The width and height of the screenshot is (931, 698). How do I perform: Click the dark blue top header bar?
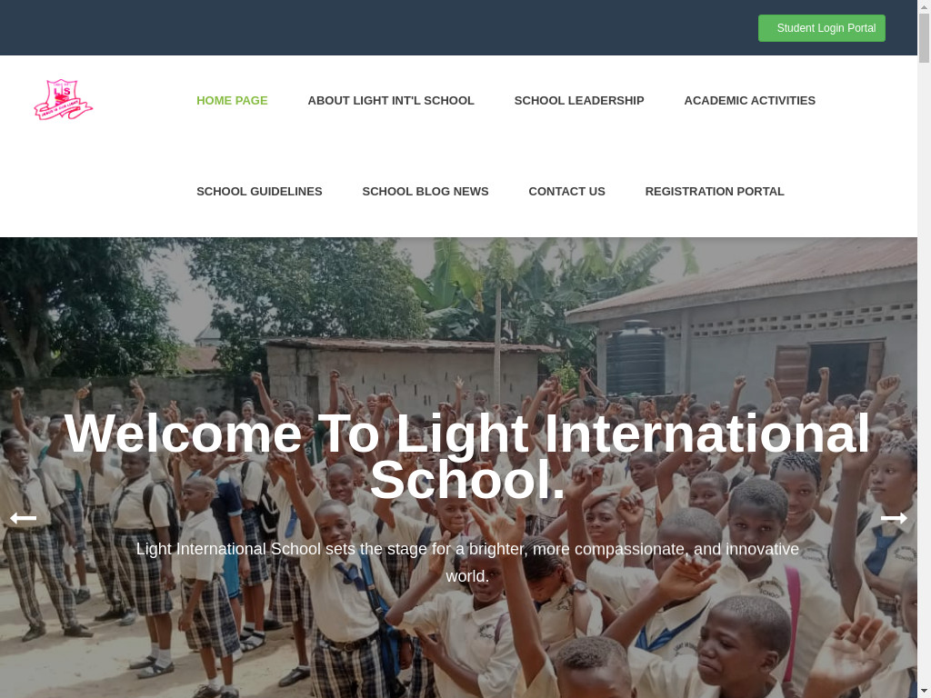pos(380,28)
